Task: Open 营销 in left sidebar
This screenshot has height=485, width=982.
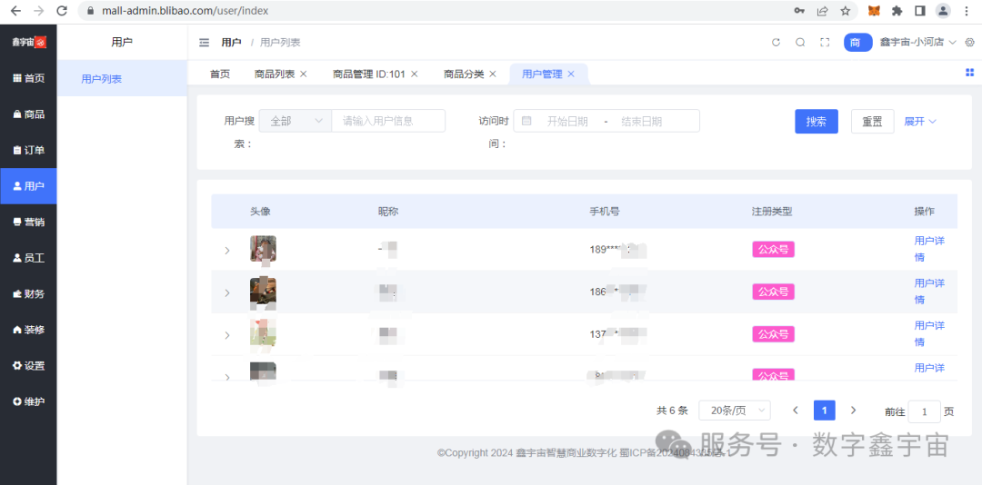Action: pos(28,223)
